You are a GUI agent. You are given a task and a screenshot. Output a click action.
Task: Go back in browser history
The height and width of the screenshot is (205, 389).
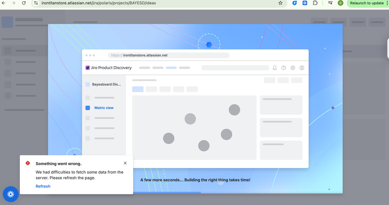(x=4, y=3)
